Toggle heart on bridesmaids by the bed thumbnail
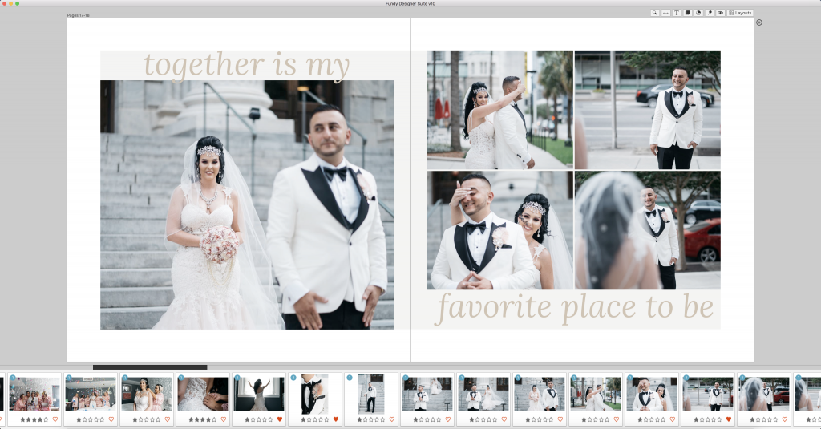Image resolution: width=821 pixels, height=429 pixels. pyautogui.click(x=111, y=419)
